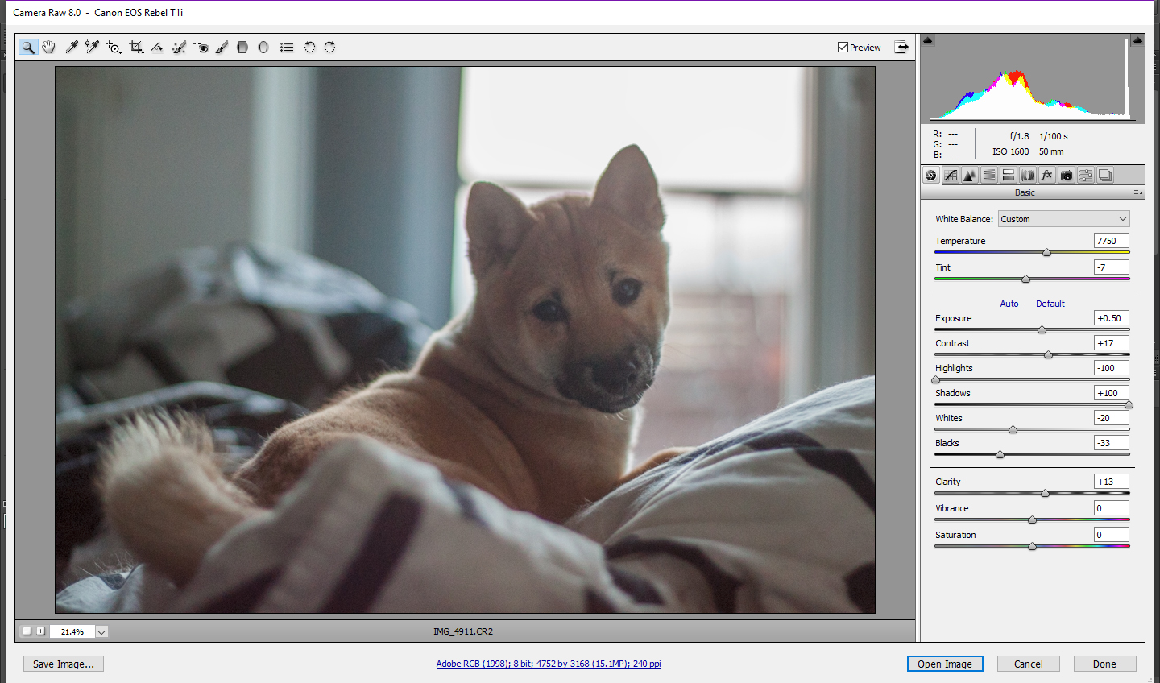
Task: Open the Basic panel flyout menu
Action: pos(1137,192)
